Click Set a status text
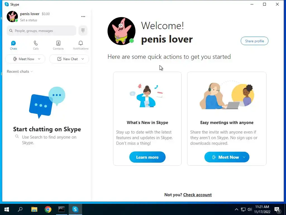 tap(28, 20)
